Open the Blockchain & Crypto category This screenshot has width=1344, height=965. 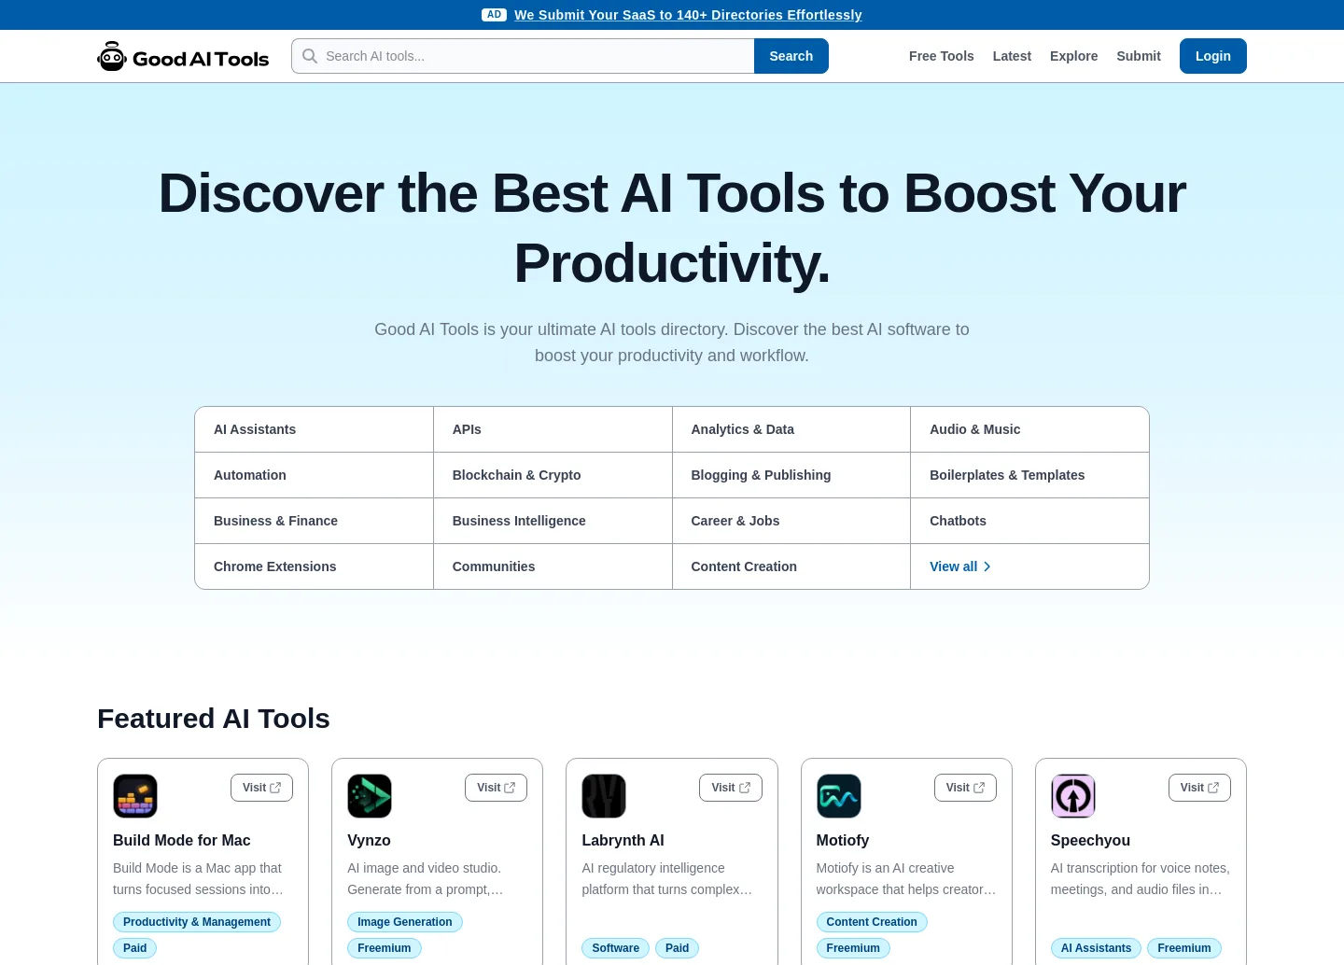(x=553, y=475)
